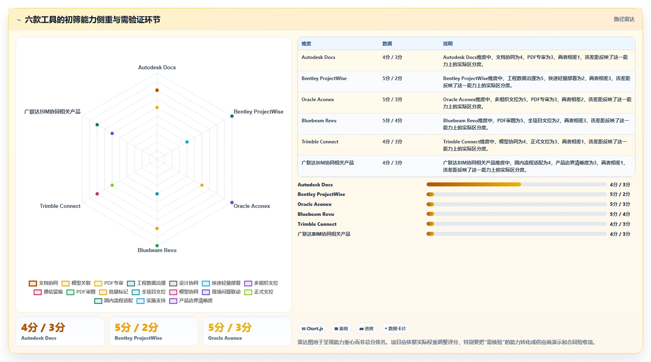Click the 表格 chip
The image size is (651, 362).
click(x=341, y=329)
